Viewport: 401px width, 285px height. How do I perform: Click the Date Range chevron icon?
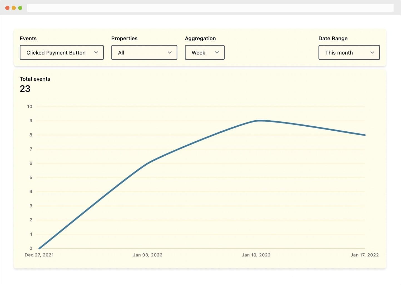[373, 52]
